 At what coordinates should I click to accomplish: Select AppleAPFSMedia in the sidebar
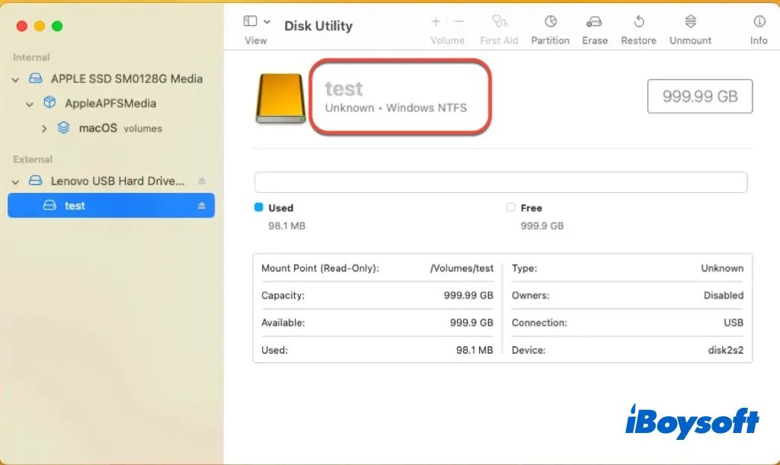(110, 103)
